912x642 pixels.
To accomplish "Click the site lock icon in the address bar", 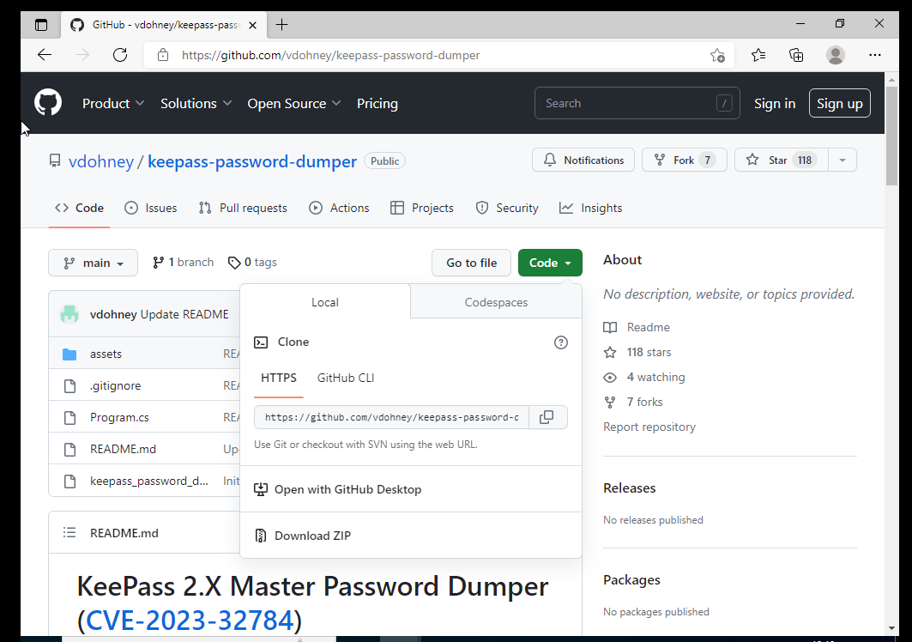I will point(163,55).
